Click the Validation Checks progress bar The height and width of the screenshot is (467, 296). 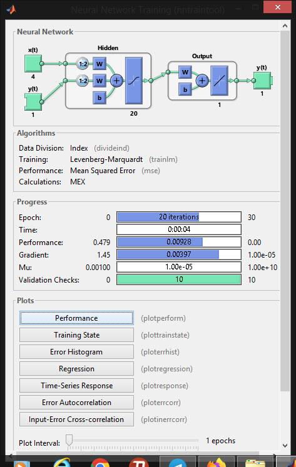pos(179,279)
